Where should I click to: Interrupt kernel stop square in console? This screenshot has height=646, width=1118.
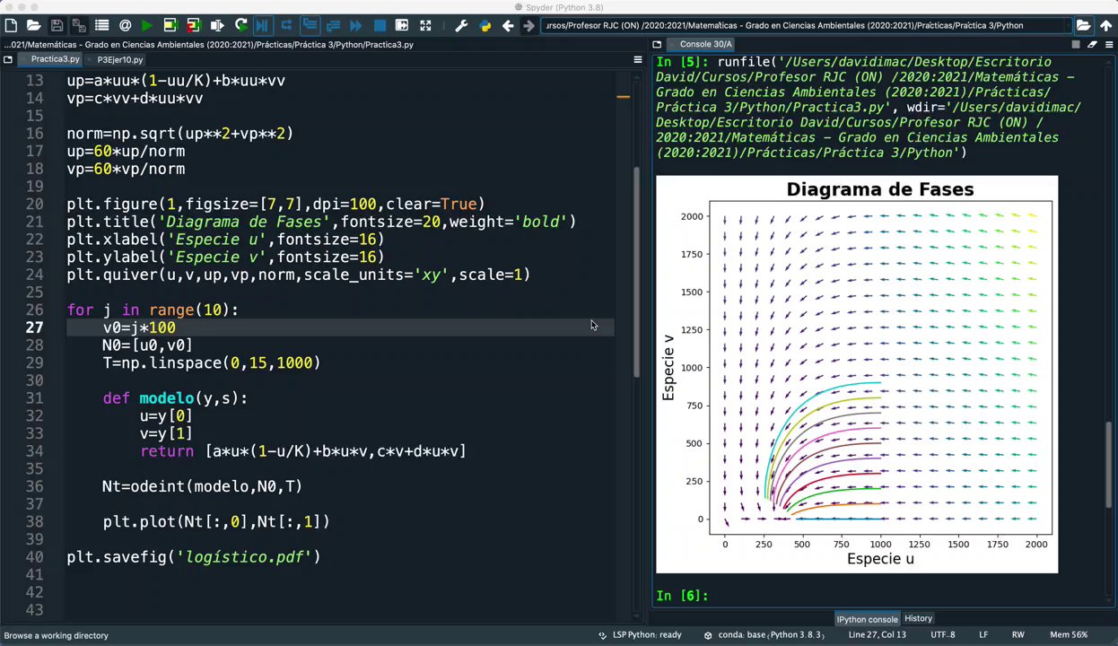pos(1076,44)
